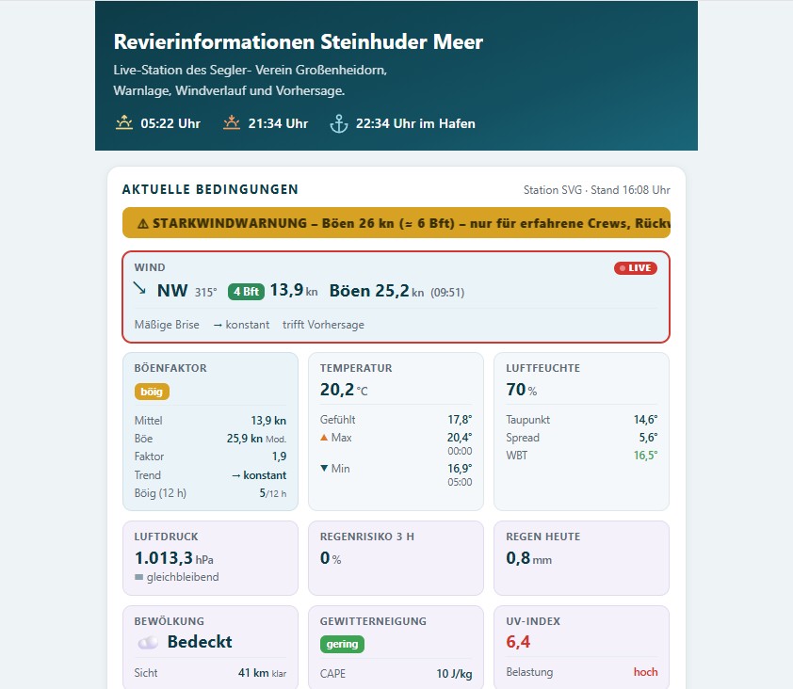The height and width of the screenshot is (689, 793).
Task: Click the sunset icon beside 21:34 Uhr
Action: (232, 123)
